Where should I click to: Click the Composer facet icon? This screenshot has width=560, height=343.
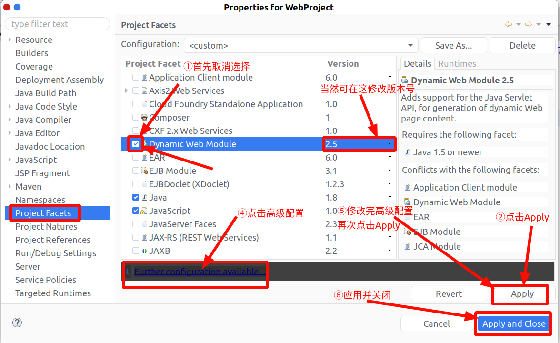(144, 117)
